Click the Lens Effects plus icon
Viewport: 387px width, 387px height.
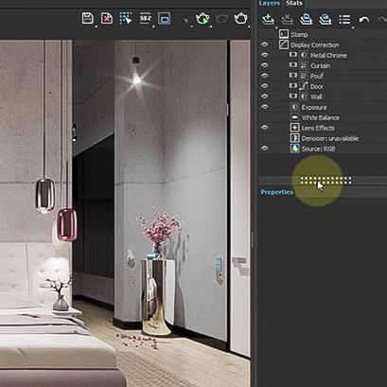tap(294, 128)
